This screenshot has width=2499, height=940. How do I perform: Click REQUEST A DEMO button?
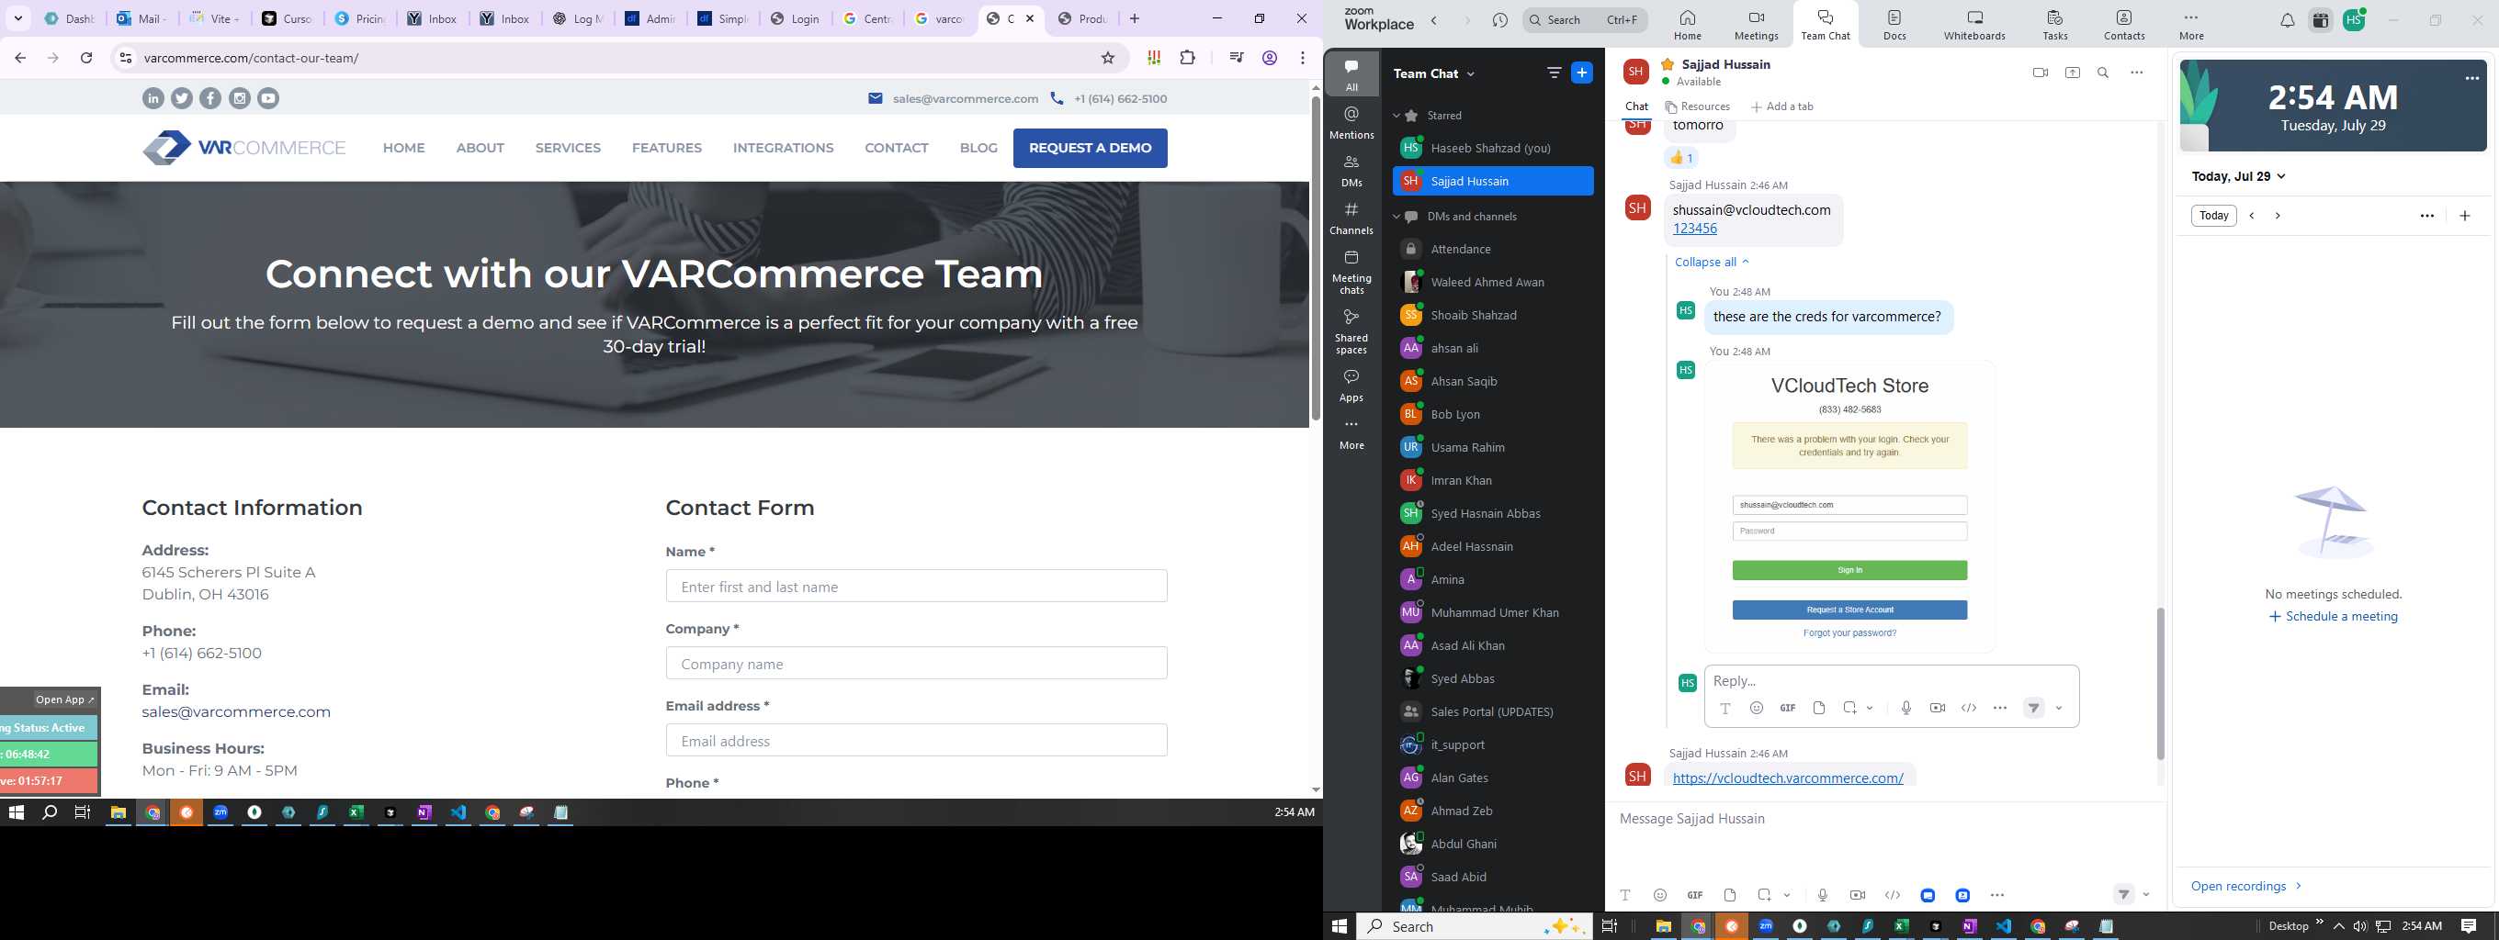pyautogui.click(x=1091, y=149)
